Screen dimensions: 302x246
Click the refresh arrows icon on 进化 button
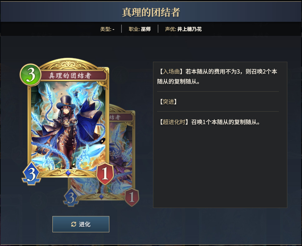click(x=74, y=224)
